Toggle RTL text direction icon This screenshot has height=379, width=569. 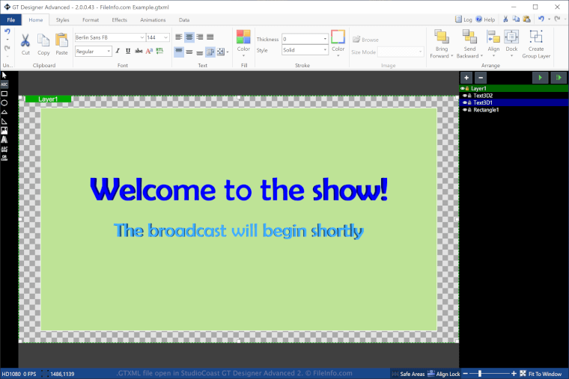(x=159, y=51)
